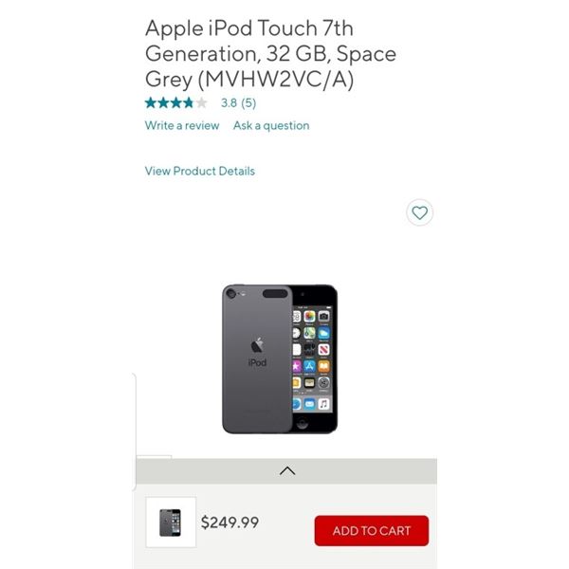Viewport: 569px width, 569px height.
Task: Click the $249.99 price text
Action: pyautogui.click(x=229, y=523)
